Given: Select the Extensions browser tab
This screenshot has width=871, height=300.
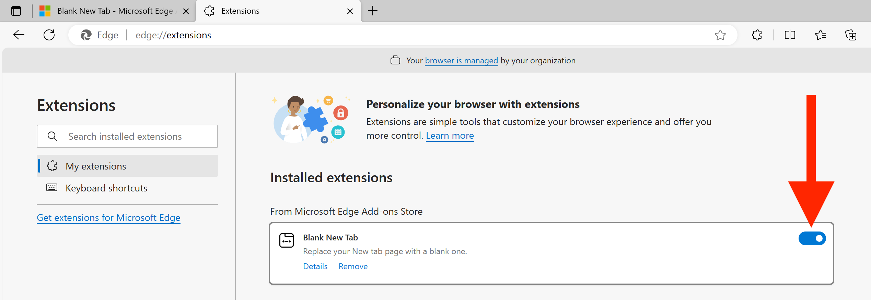Looking at the screenshot, I should click(x=278, y=11).
